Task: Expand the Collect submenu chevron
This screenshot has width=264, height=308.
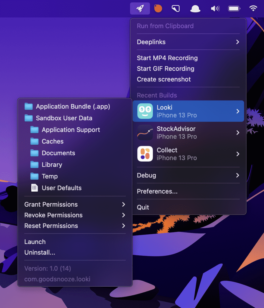Action: coord(238,154)
